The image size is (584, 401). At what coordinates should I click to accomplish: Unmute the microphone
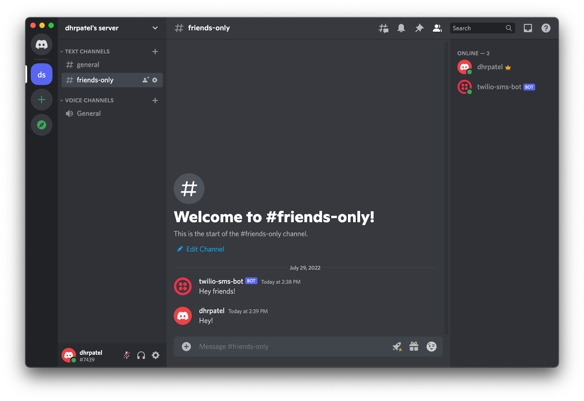[x=127, y=355]
